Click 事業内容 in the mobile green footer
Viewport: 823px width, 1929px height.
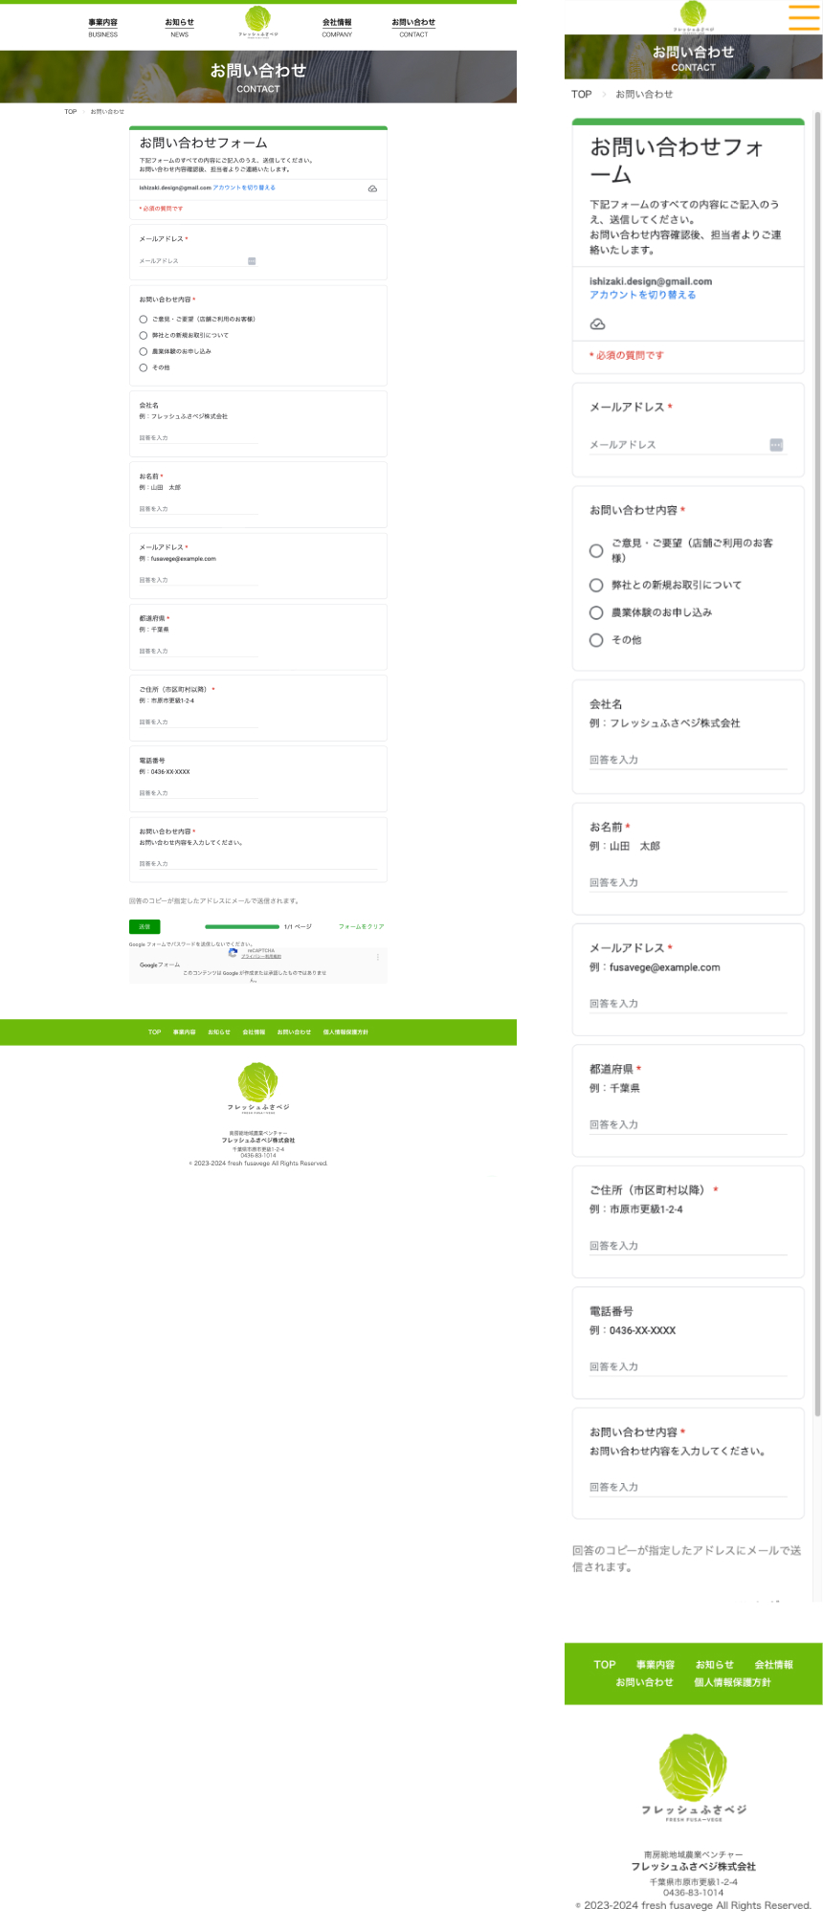(656, 1665)
